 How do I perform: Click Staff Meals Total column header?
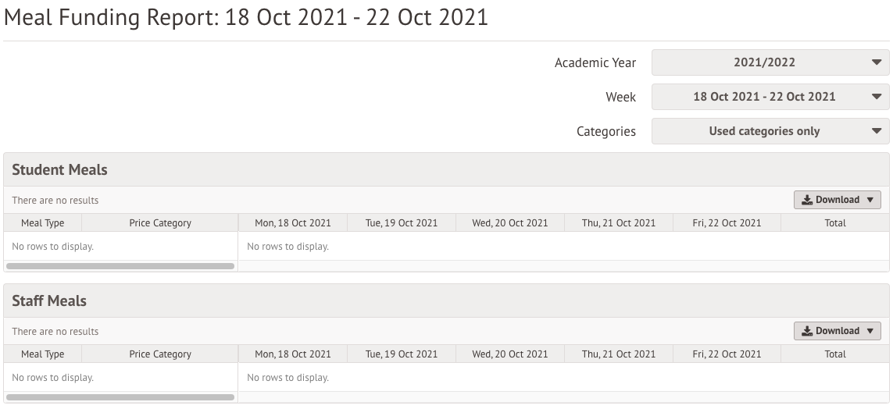pos(835,354)
